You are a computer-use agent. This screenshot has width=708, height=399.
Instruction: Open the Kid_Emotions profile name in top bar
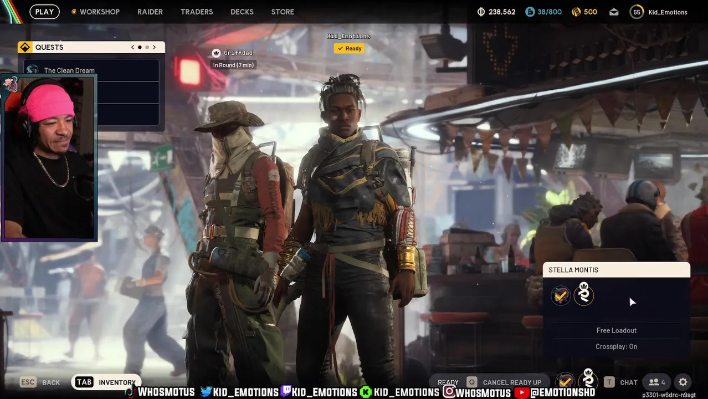point(668,12)
